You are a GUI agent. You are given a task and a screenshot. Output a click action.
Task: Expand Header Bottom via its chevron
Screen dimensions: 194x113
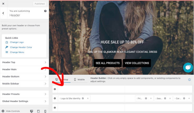pyautogui.click(x=45, y=77)
